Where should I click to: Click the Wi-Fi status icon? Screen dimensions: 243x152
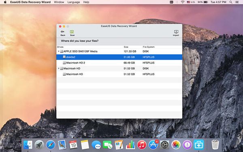(x=183, y=2)
